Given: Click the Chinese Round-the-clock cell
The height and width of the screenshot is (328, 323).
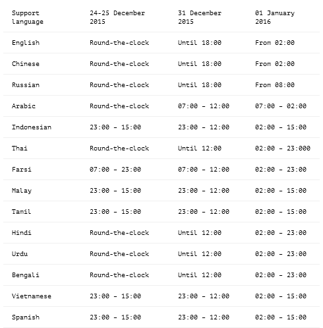Looking at the screenshot, I should click(x=119, y=64).
